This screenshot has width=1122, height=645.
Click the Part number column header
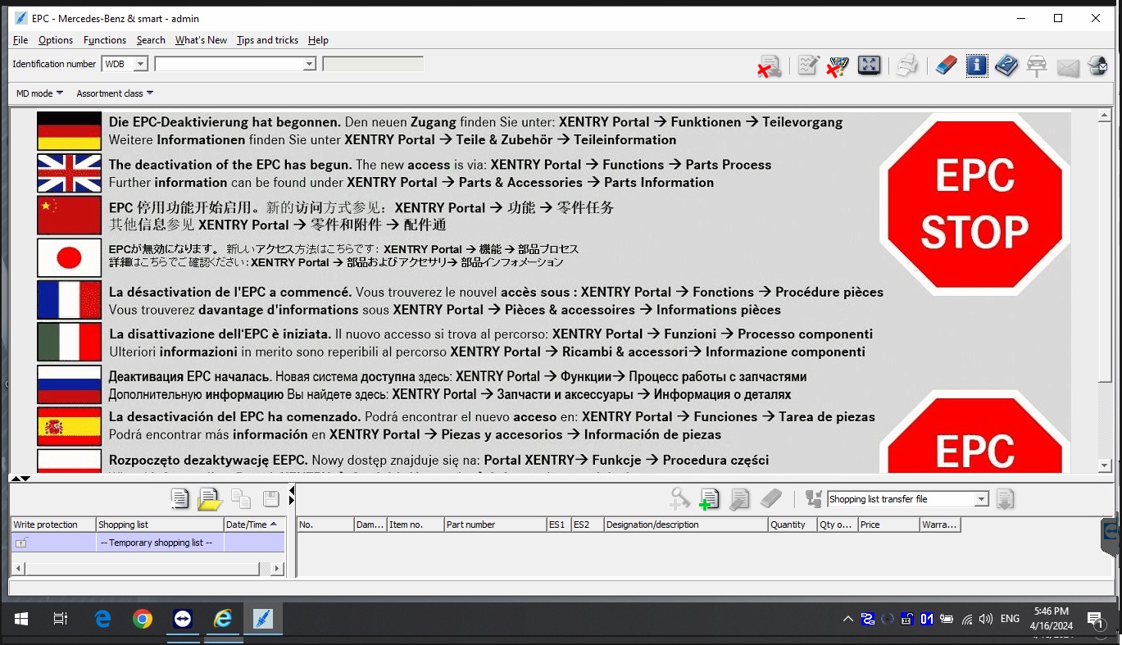pyautogui.click(x=494, y=525)
